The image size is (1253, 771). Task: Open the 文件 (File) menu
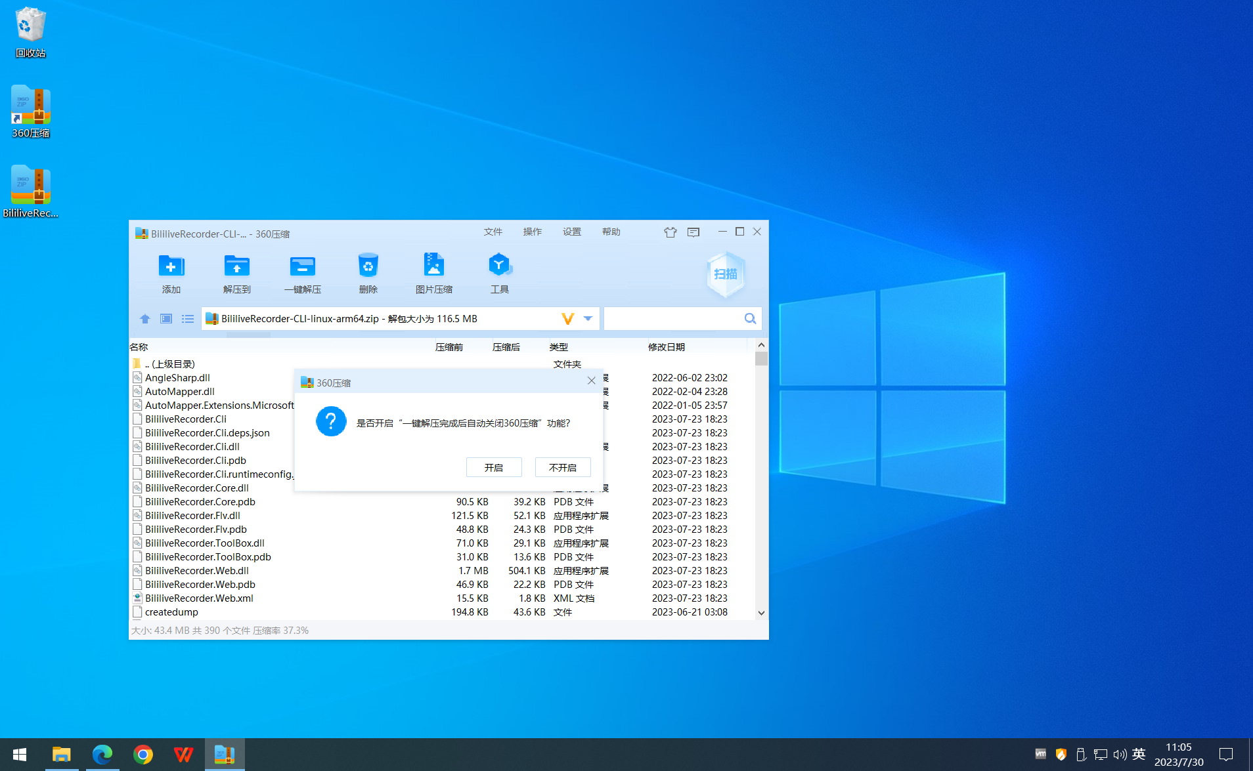[x=493, y=232]
